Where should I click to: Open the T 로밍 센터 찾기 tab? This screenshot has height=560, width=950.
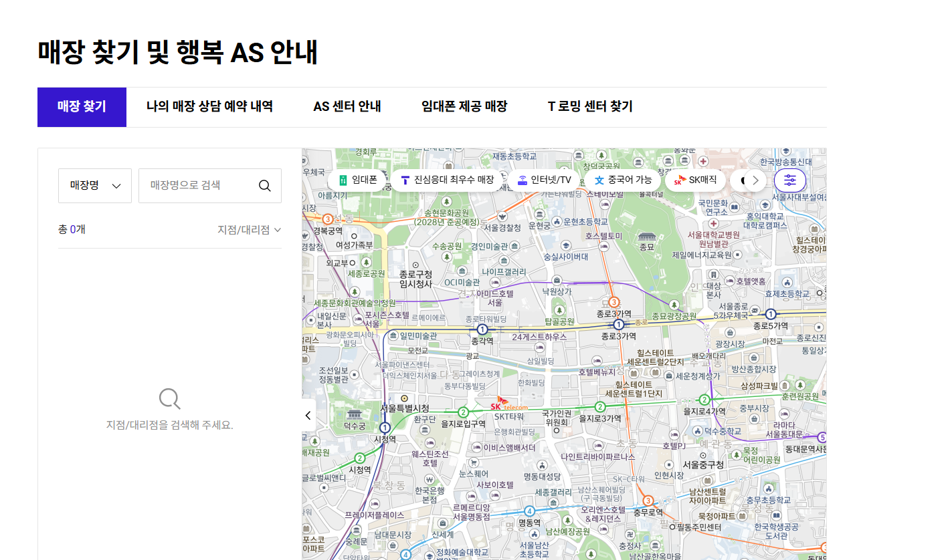coord(590,107)
